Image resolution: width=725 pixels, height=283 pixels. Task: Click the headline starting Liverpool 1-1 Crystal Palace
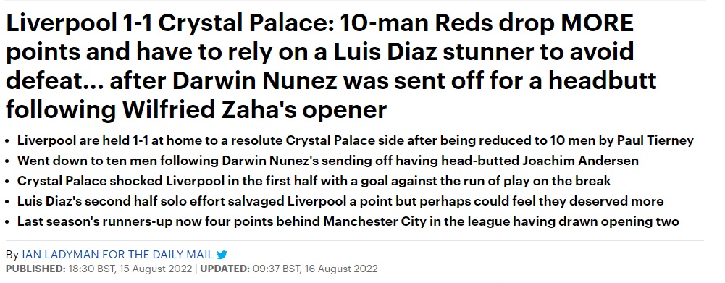(331, 65)
